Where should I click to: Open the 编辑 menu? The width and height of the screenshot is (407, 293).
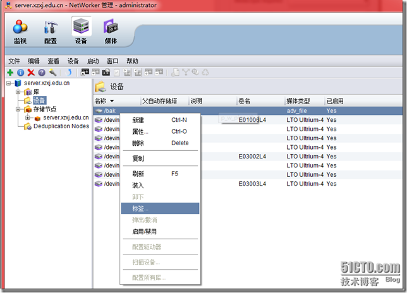(33, 61)
